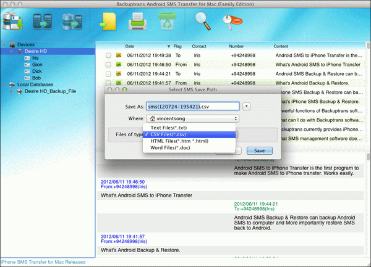Click green message icon in 19:41:57 row
The image size is (371, 267).
point(119,83)
